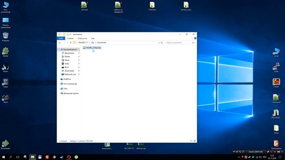Open Steam from the taskbar

(61, 157)
